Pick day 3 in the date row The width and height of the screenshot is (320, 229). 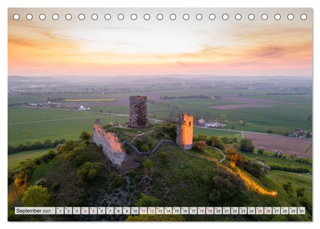pyautogui.click(x=77, y=211)
